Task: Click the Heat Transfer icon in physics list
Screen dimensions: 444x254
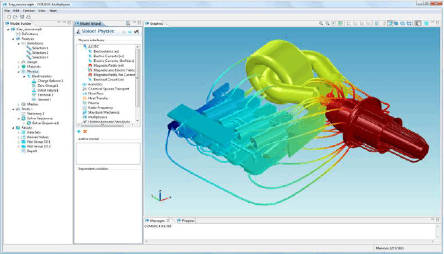Action: (x=84, y=98)
